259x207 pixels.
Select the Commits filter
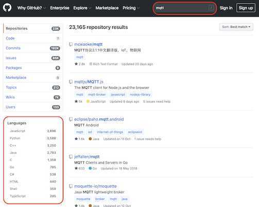[x=33, y=48]
